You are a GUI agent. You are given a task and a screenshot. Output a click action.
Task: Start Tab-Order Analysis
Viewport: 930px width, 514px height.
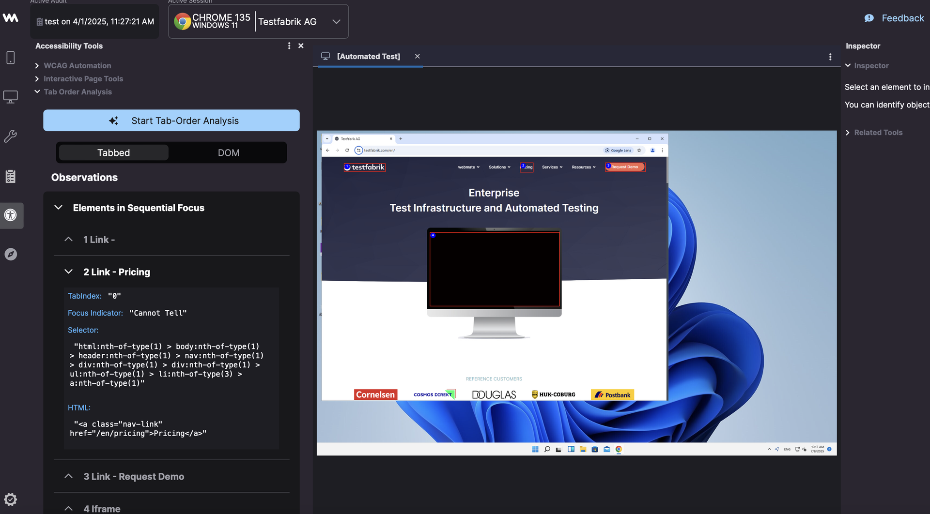point(171,121)
